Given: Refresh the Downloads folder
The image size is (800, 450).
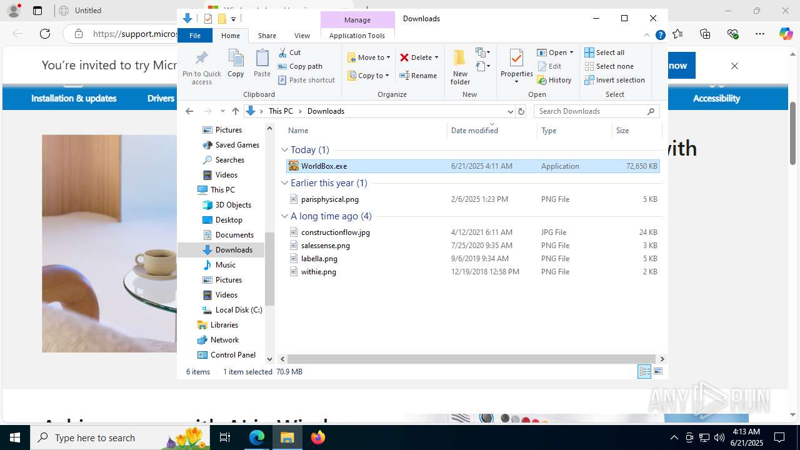Looking at the screenshot, I should [x=521, y=111].
